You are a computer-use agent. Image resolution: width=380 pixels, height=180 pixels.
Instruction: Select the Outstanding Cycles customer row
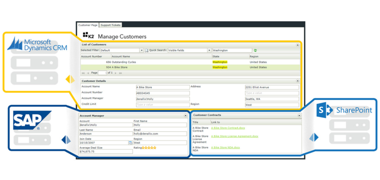(190, 62)
